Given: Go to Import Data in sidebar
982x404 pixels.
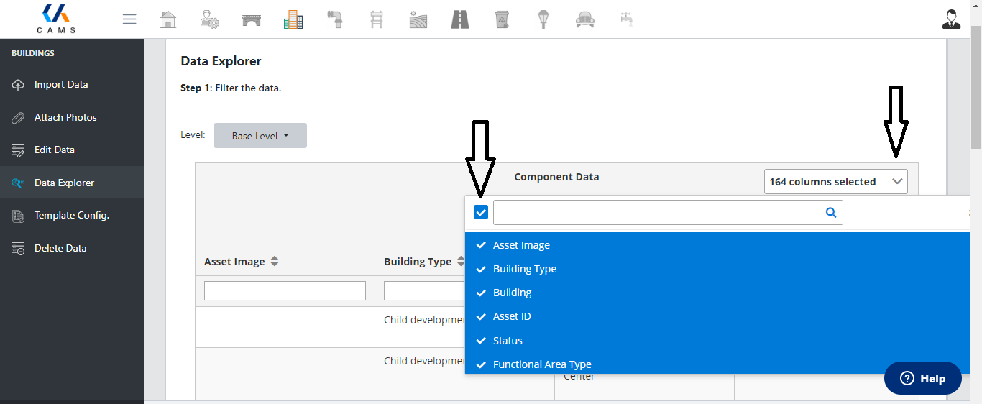Looking at the screenshot, I should click(x=61, y=84).
